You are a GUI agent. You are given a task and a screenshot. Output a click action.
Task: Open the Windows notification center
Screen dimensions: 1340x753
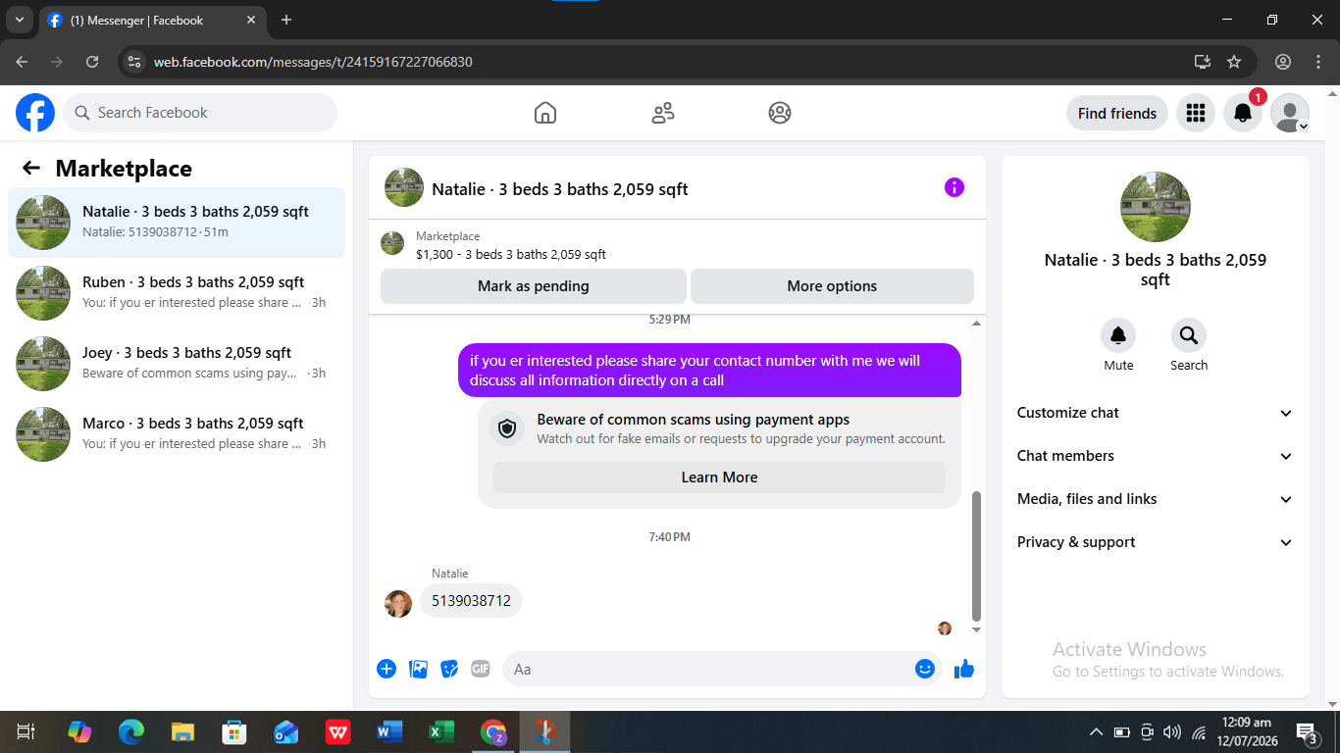click(1308, 732)
